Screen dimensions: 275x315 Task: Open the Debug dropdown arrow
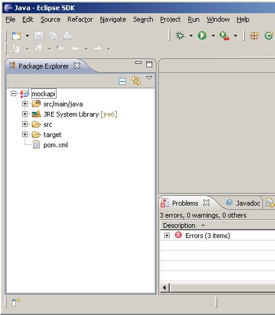(x=191, y=36)
